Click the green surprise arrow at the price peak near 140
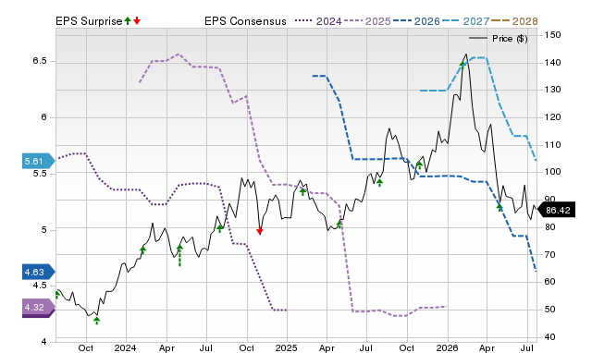592x353 pixels. tap(462, 66)
